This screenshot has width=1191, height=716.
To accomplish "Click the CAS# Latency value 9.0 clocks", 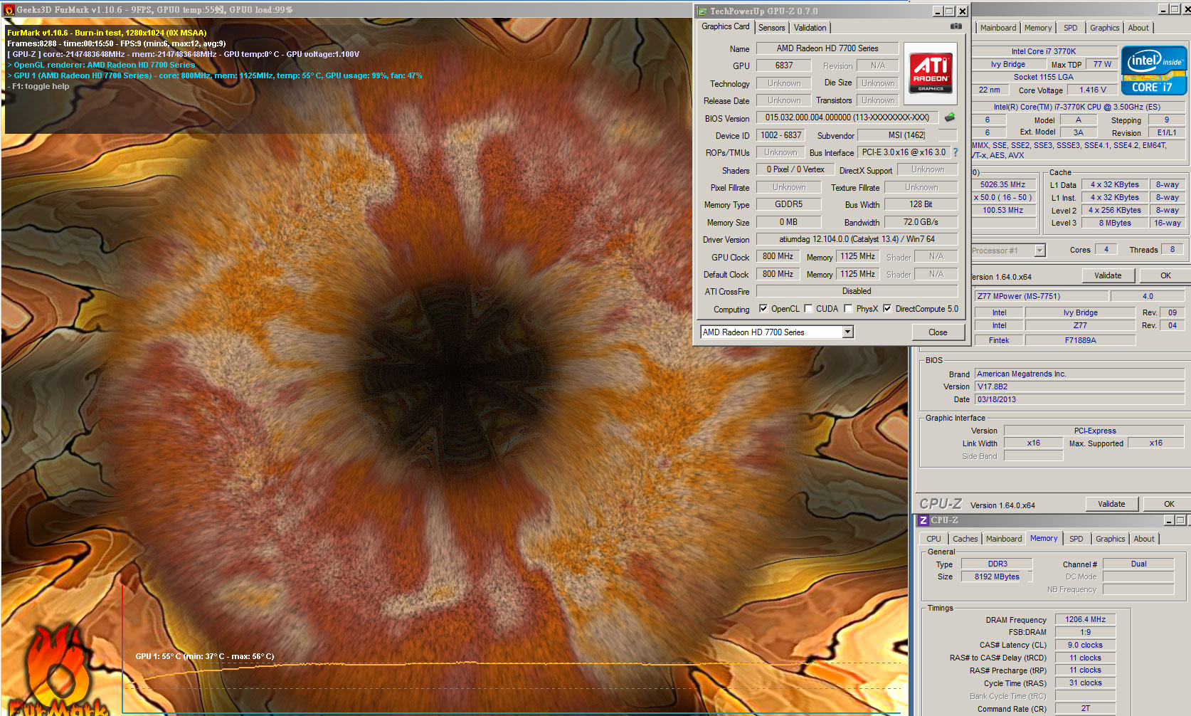I will click(1085, 645).
